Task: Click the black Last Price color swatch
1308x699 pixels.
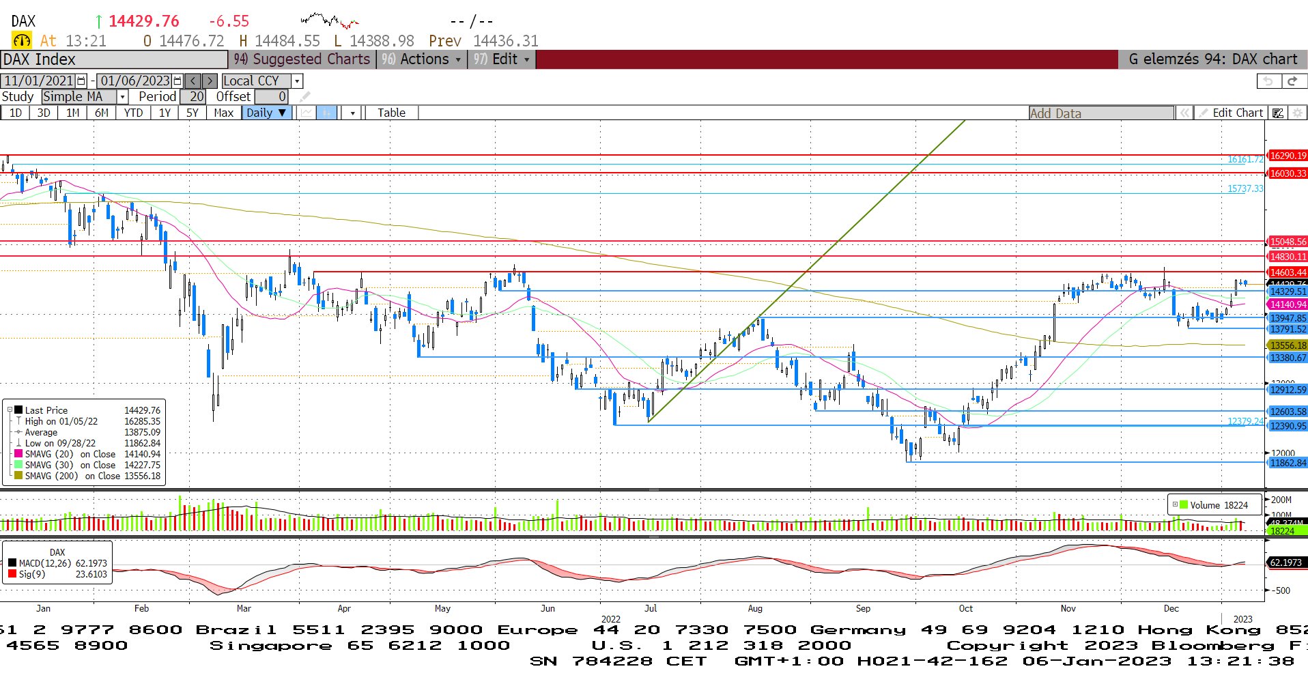Action: pyautogui.click(x=18, y=410)
